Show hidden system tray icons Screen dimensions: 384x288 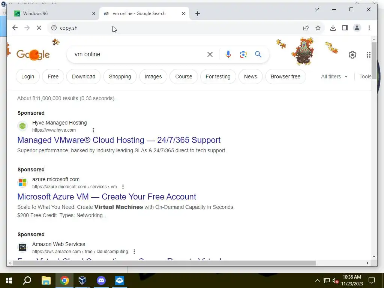pyautogui.click(x=317, y=280)
